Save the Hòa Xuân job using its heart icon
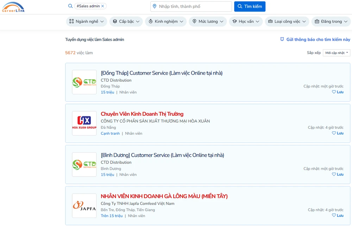 333,133
